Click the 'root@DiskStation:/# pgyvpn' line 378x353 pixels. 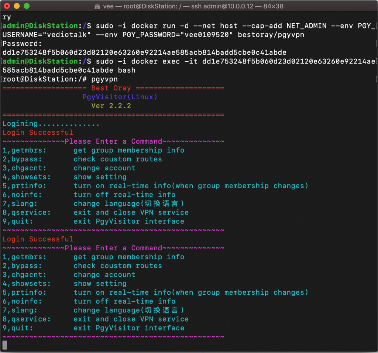pos(60,79)
